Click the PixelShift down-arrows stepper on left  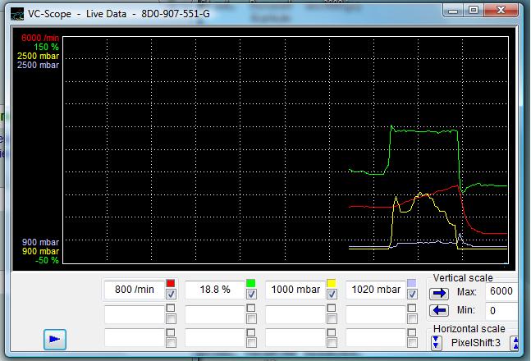pos(437,341)
